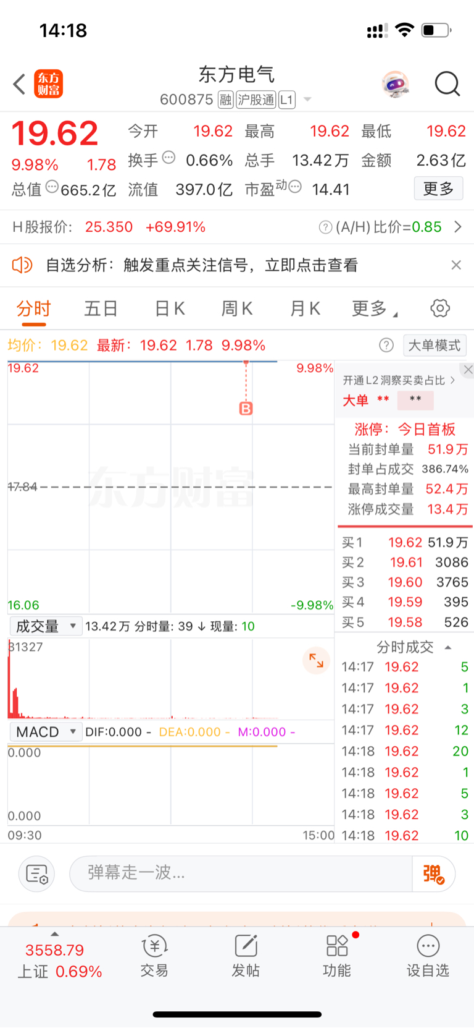Image resolution: width=474 pixels, height=1028 pixels.
Task: Open info bubble next to 总值
Action: tap(52, 186)
